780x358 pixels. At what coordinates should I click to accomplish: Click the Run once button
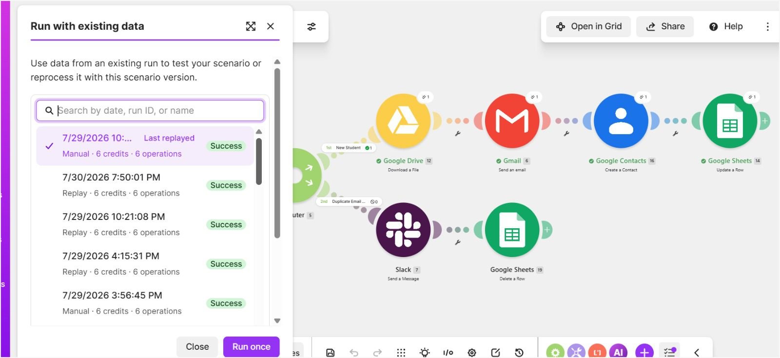(x=251, y=347)
